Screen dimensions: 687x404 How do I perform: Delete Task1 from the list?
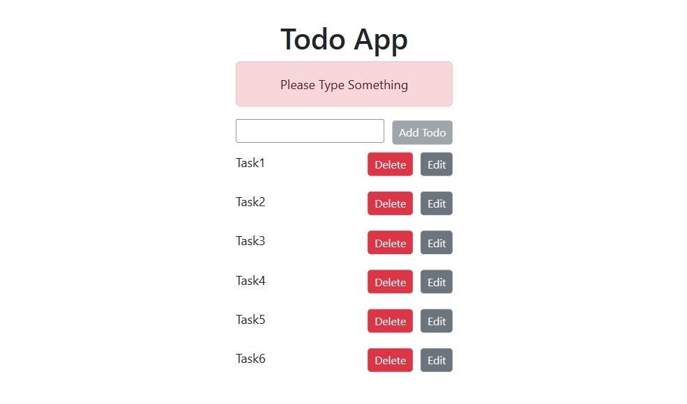coord(390,164)
